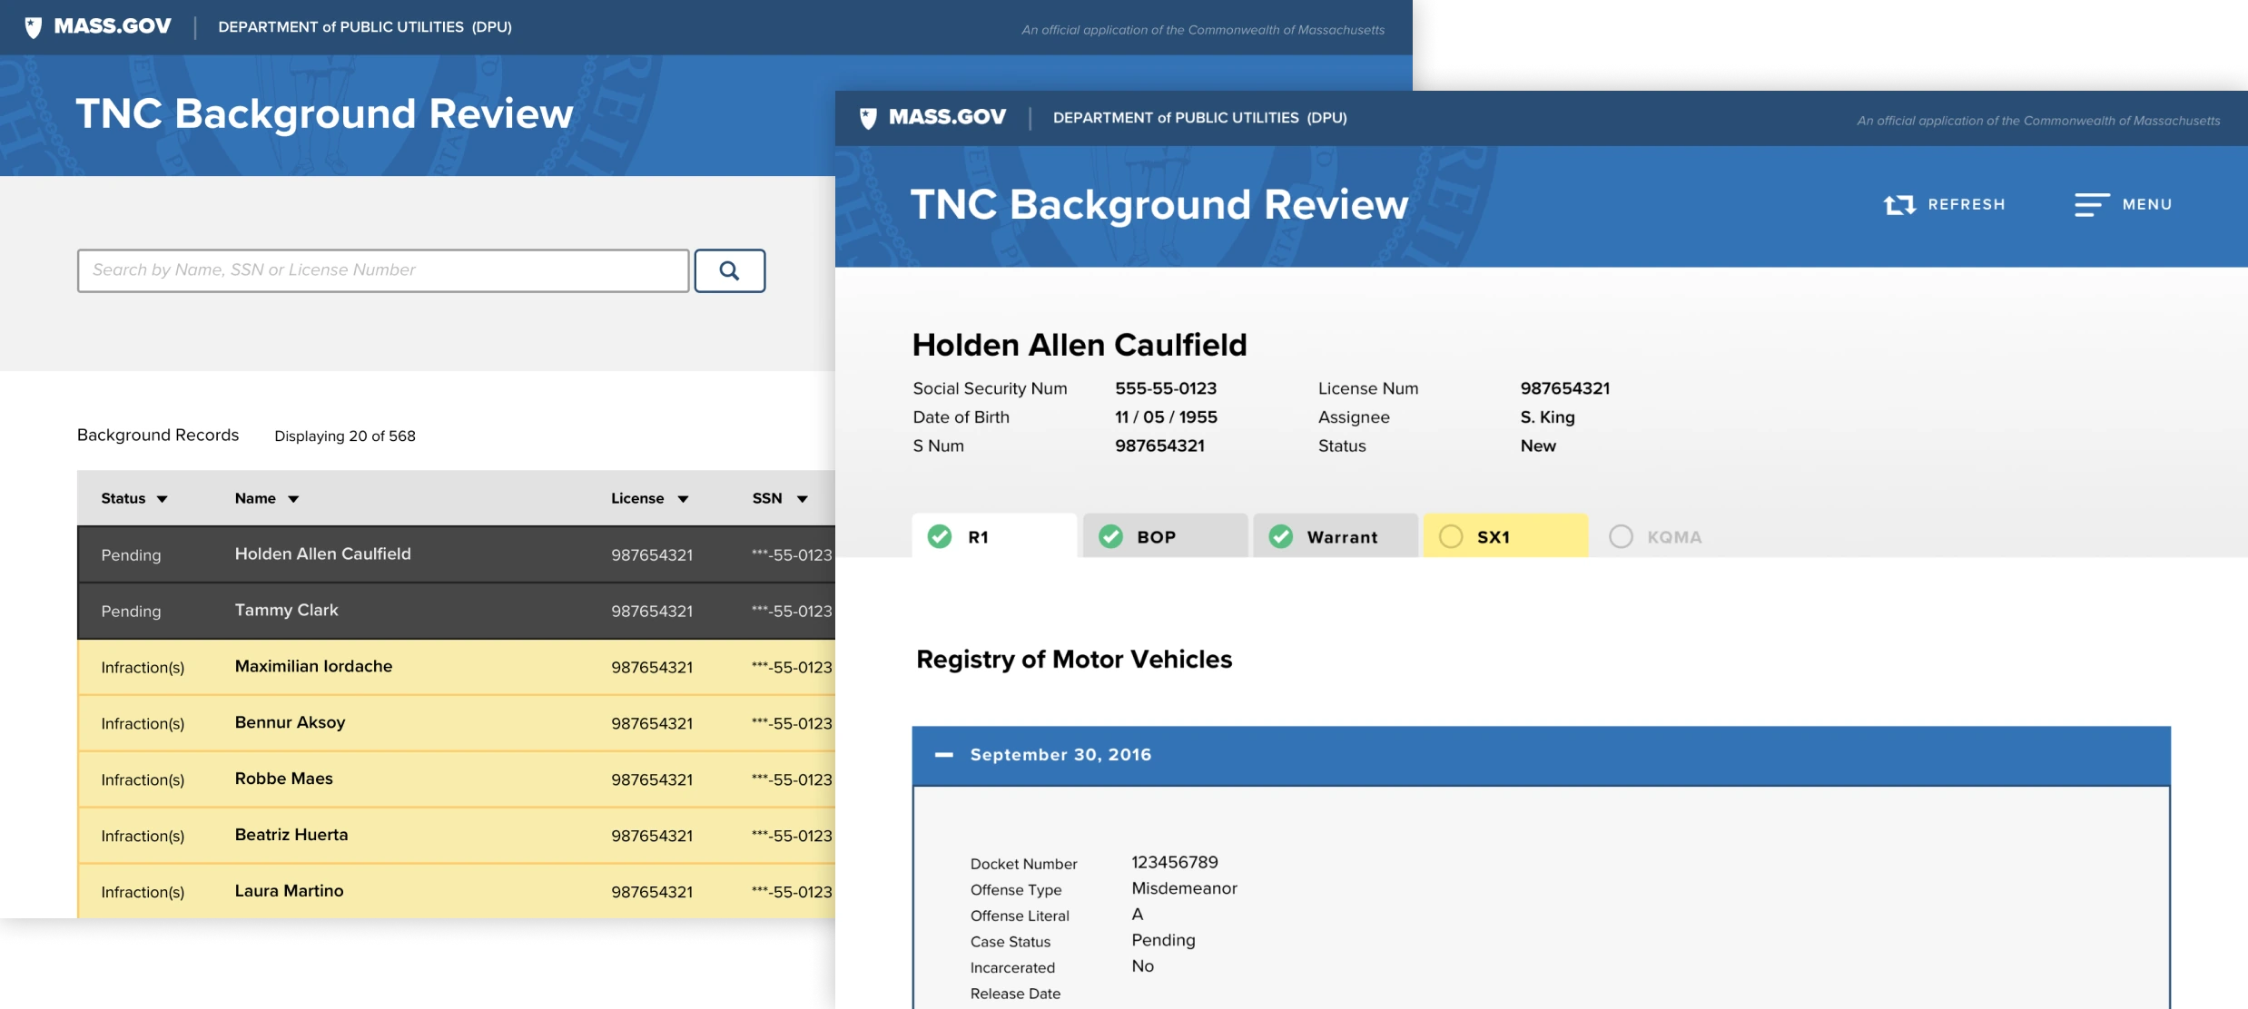Click MASS.GOV text in back window header
The height and width of the screenshot is (1009, 2248).
pos(113,26)
